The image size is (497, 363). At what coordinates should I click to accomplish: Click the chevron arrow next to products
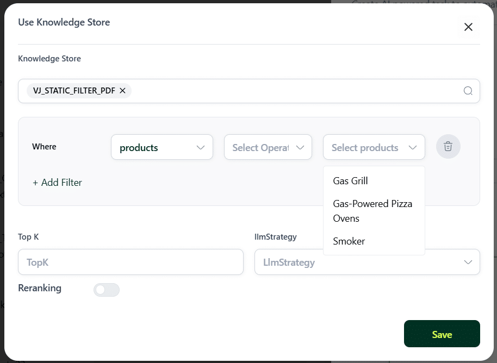tap(200, 147)
